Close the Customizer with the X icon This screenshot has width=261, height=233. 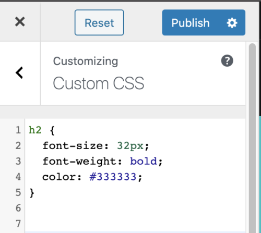(20, 22)
